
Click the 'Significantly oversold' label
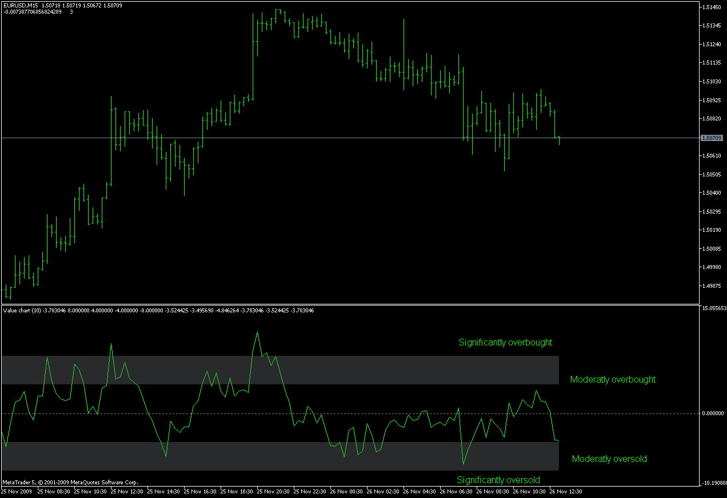(x=498, y=480)
